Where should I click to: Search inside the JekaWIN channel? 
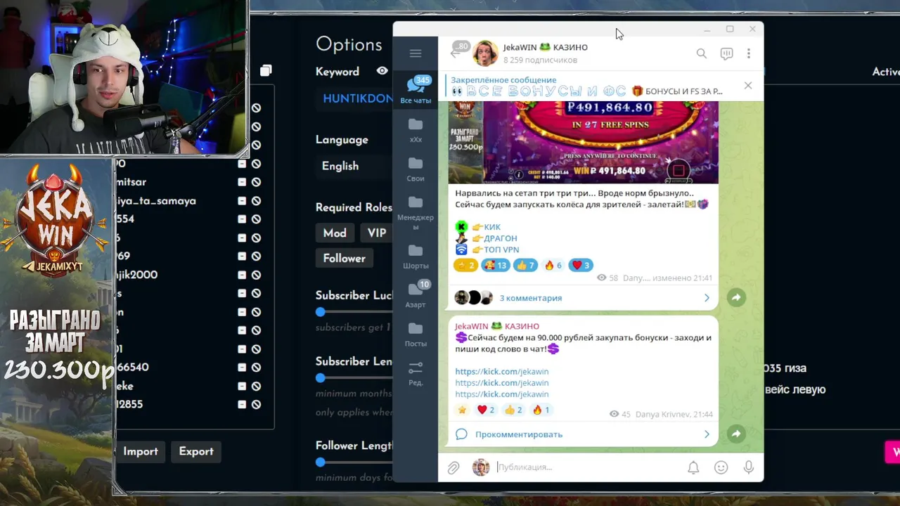pyautogui.click(x=701, y=53)
